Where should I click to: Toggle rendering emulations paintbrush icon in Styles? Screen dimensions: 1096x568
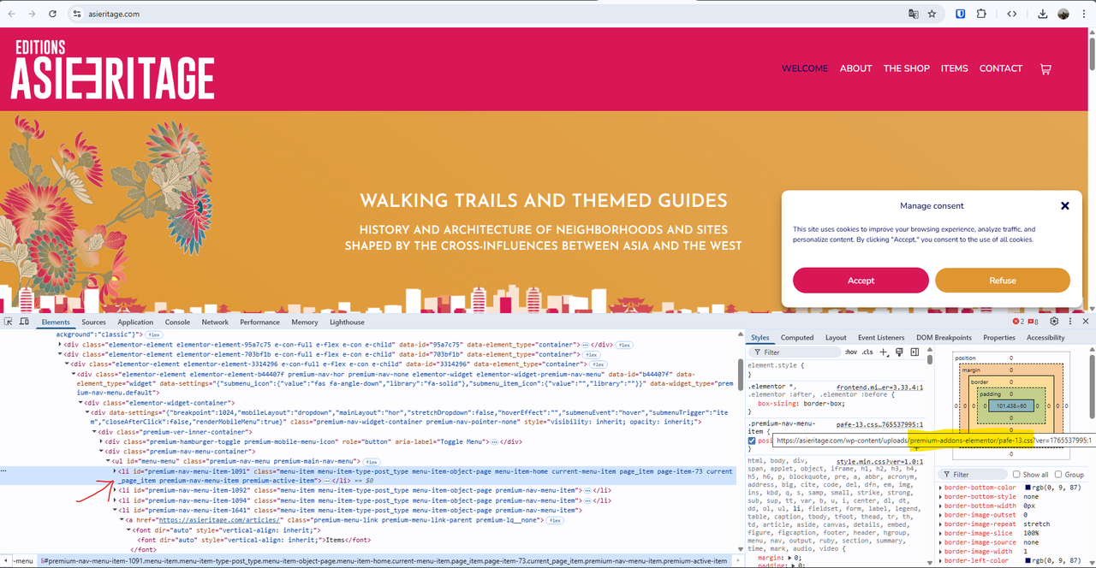tap(899, 352)
